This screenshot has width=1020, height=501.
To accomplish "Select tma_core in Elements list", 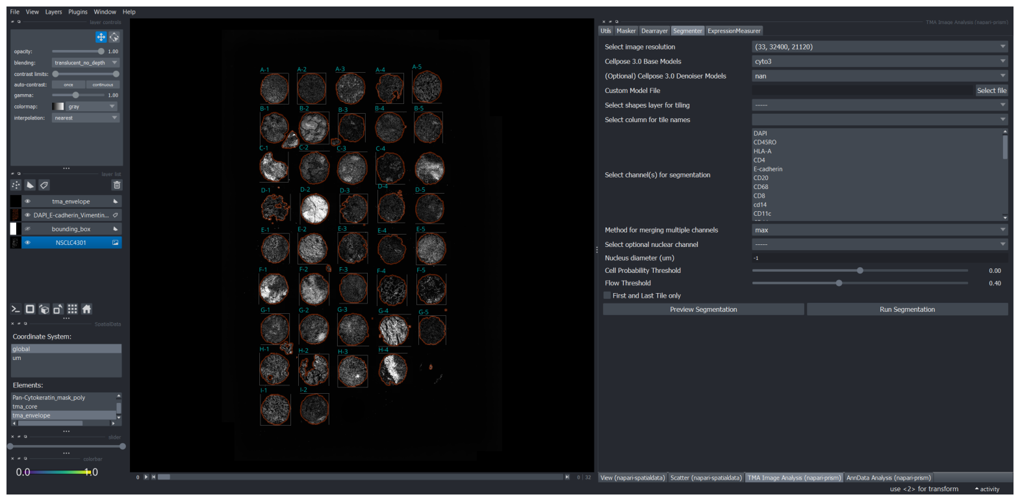I will pyautogui.click(x=64, y=407).
